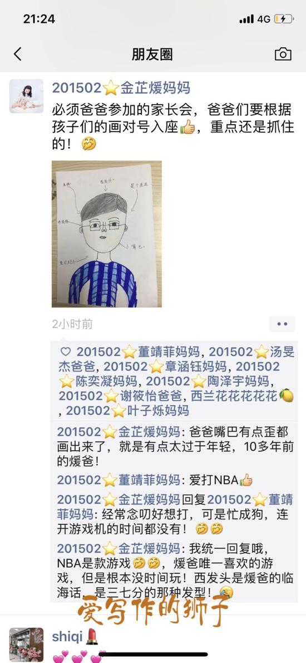
Task: Tap the heart likes icon
Action: coord(66,352)
